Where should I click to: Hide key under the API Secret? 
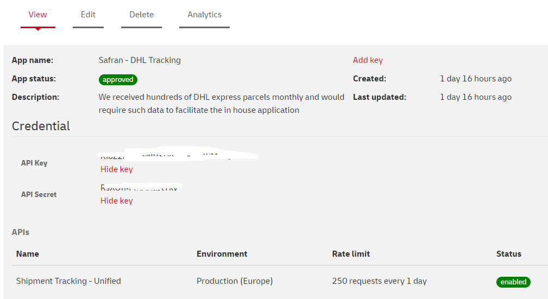[117, 201]
